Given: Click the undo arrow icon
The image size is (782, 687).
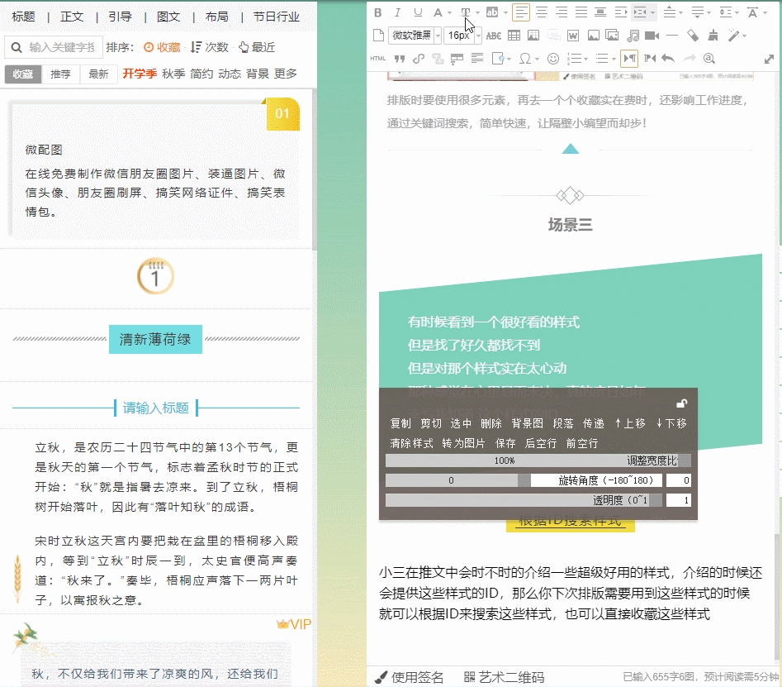Looking at the screenshot, I should click(x=668, y=59).
